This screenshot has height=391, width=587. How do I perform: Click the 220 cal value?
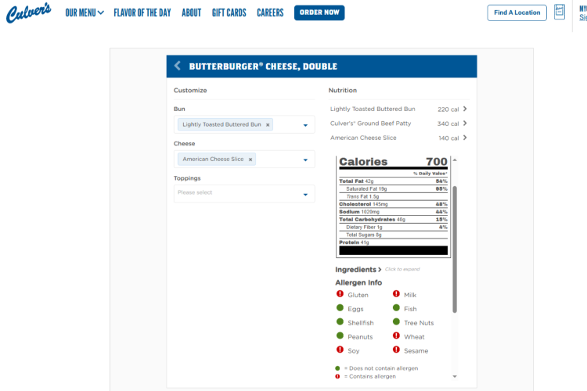tap(448, 109)
